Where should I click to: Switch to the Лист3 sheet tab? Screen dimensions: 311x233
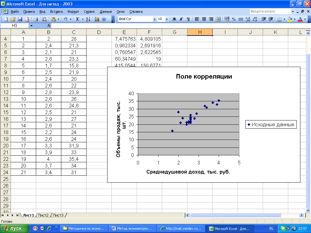click(58, 215)
